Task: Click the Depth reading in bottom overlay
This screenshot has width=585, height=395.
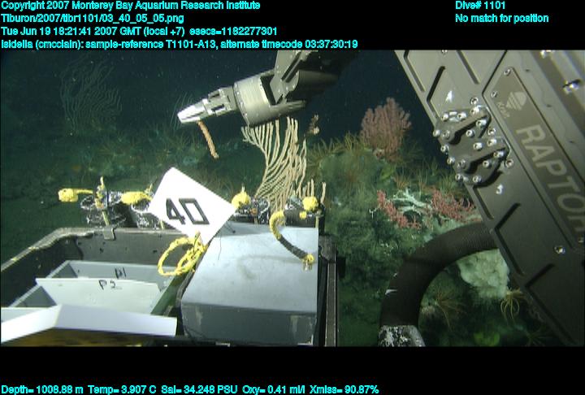Action: (x=41, y=389)
